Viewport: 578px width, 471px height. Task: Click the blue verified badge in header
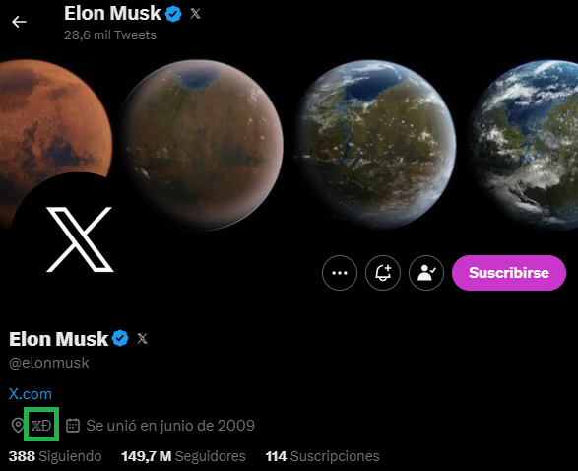click(173, 14)
